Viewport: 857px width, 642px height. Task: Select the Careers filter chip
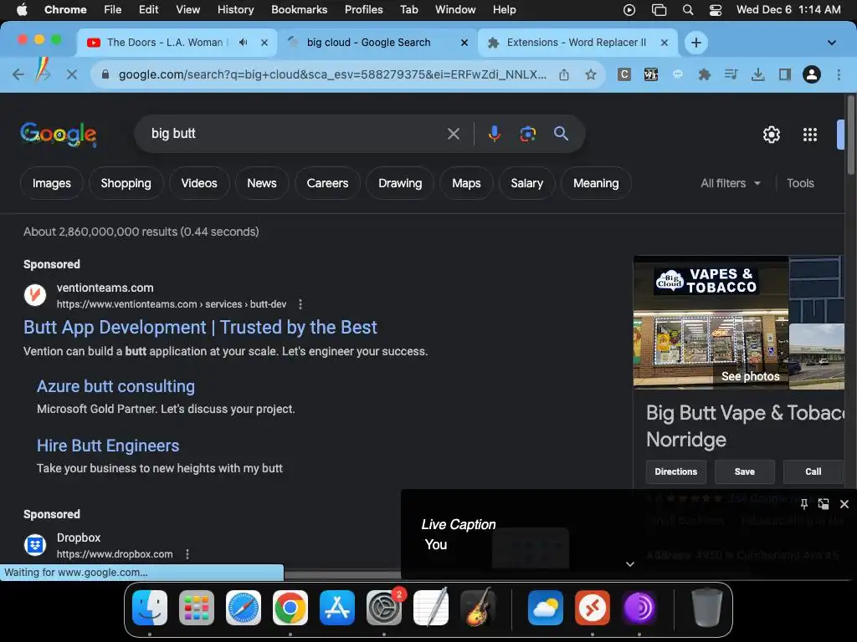click(327, 183)
